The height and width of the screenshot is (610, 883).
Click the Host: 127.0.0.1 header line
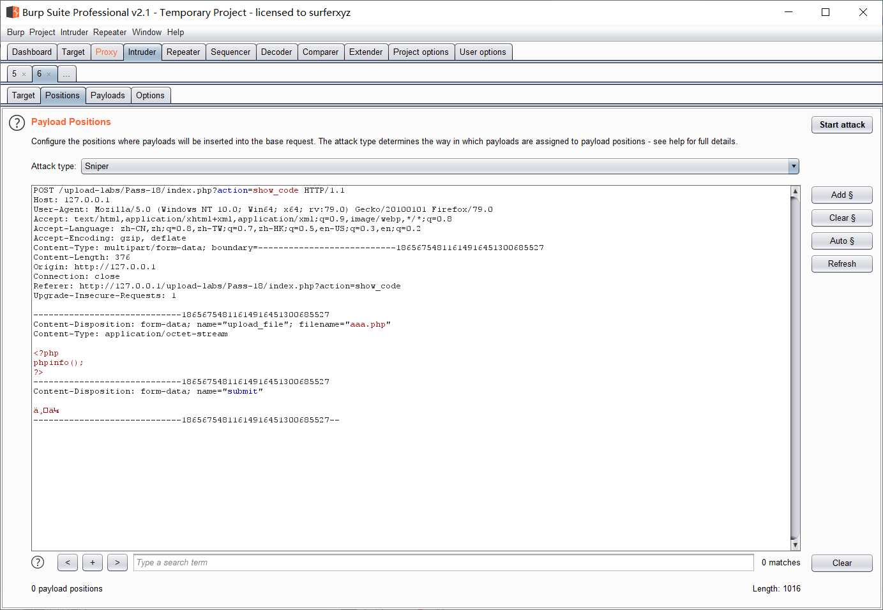72,200
